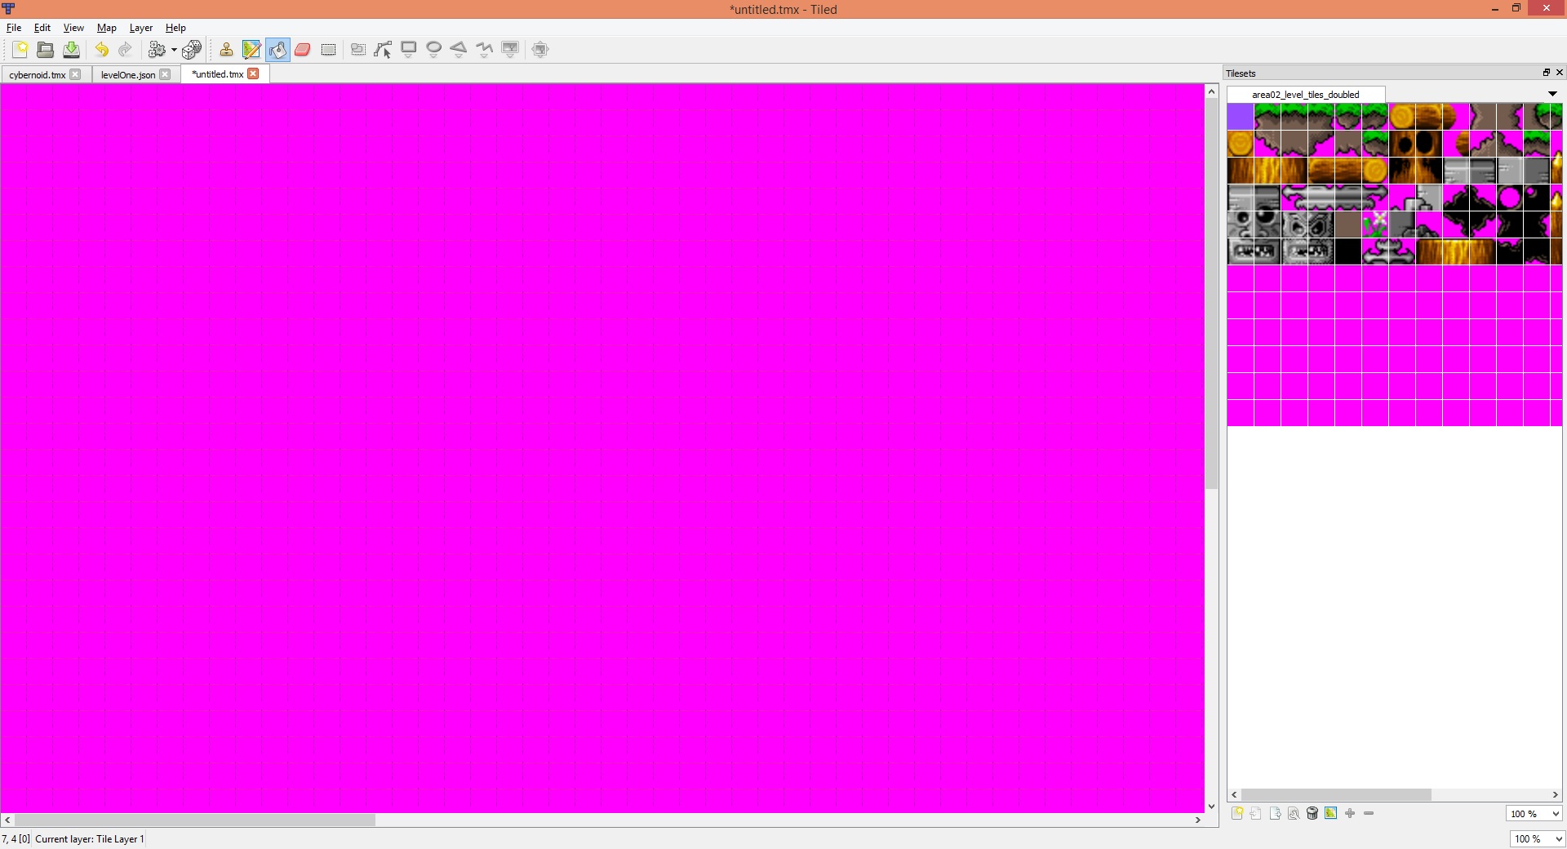Click the last toolbar image-move icon
The width and height of the screenshot is (1567, 849).
click(x=540, y=50)
